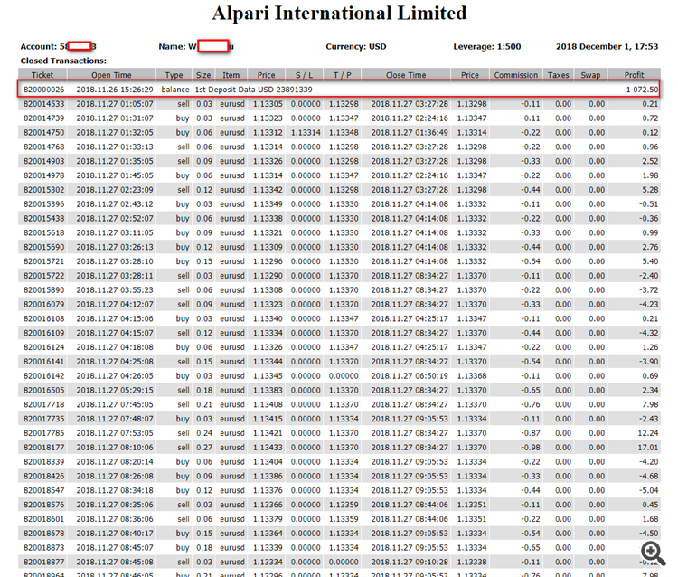Image resolution: width=678 pixels, height=577 pixels.
Task: Click the Swap column header
Action: tap(590, 75)
